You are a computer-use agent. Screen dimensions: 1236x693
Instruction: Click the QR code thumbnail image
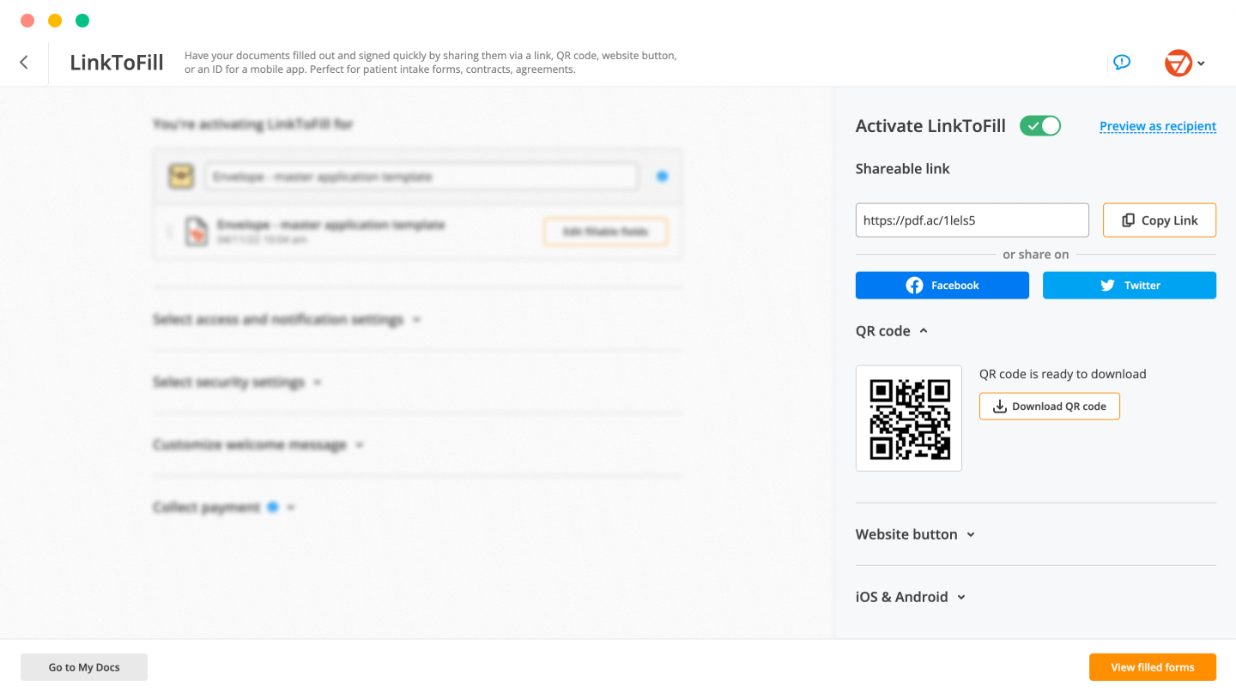click(x=908, y=419)
